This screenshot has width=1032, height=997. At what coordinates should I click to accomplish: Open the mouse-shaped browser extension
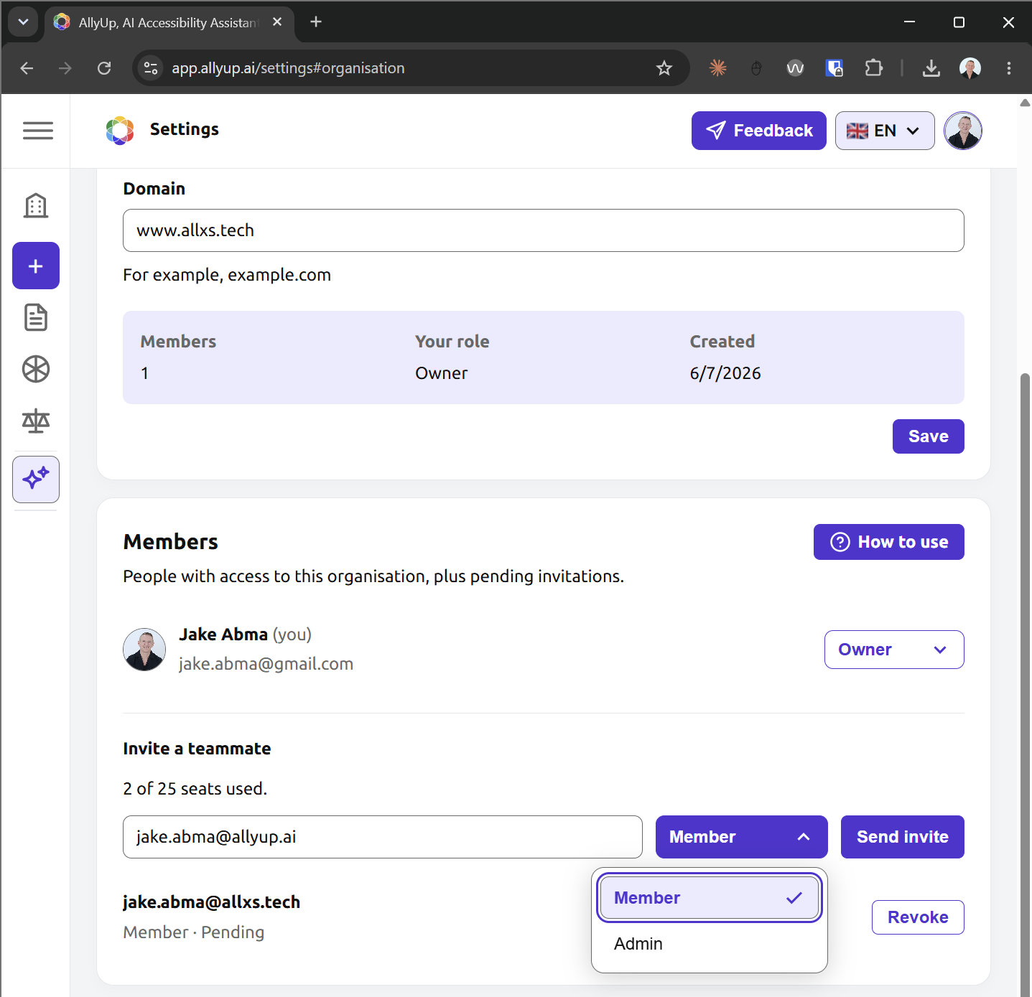[x=756, y=68]
